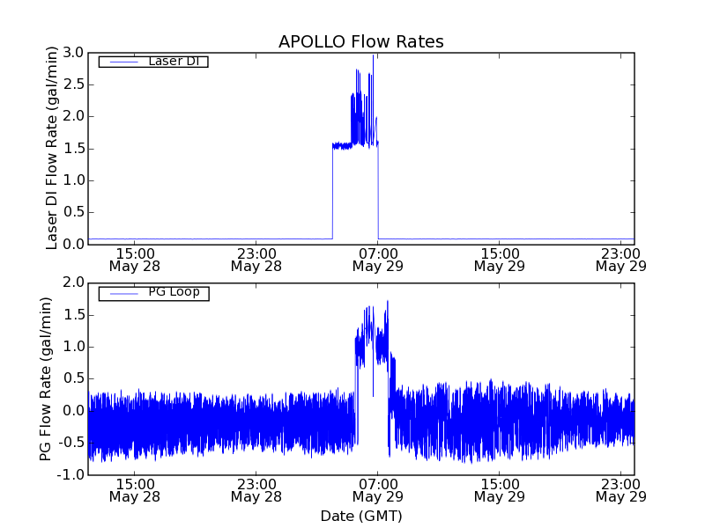Click blue line sample in Laser DI legend
The image size is (705, 528).
coord(120,62)
